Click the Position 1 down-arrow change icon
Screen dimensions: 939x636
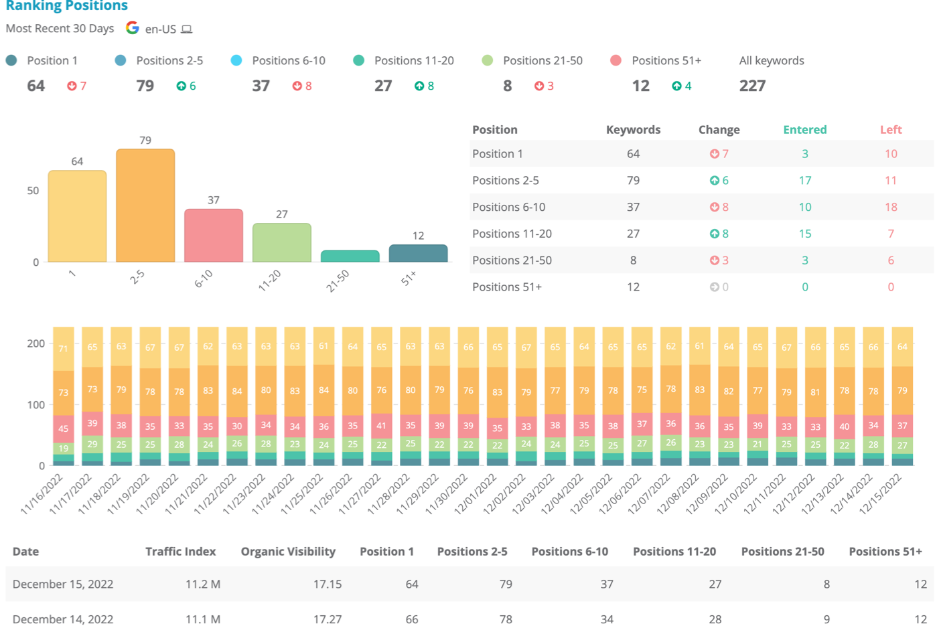[72, 86]
